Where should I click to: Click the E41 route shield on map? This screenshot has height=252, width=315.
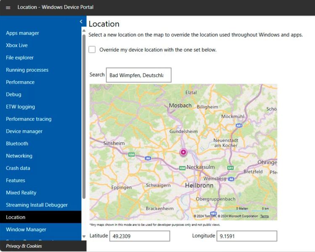click(230, 168)
